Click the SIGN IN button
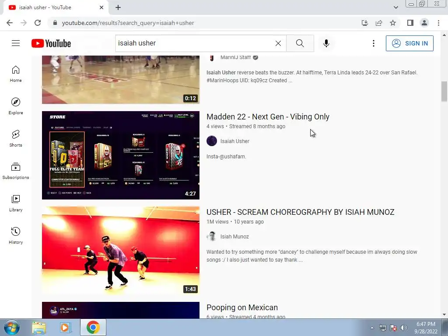The image size is (448, 336). pos(409,43)
